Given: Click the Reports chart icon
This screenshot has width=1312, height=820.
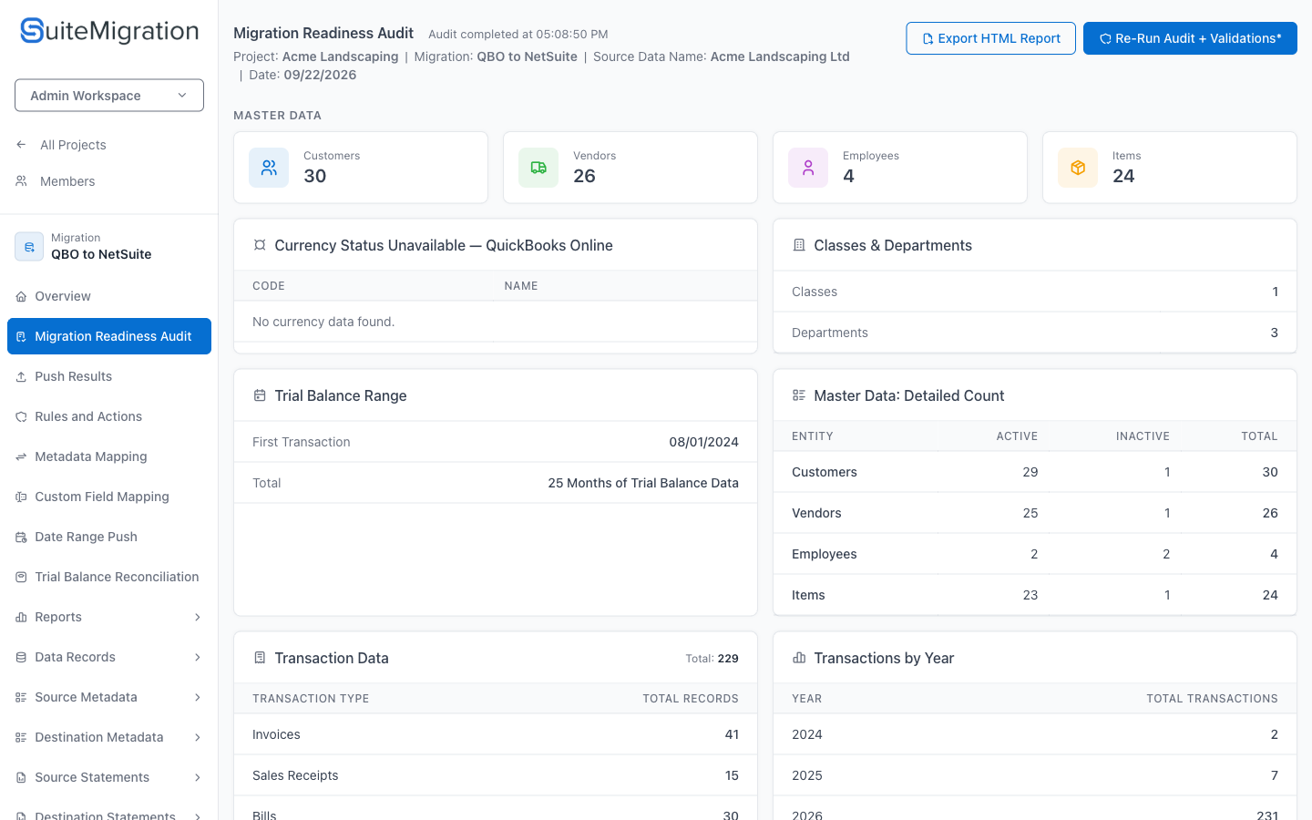Looking at the screenshot, I should [x=21, y=617].
